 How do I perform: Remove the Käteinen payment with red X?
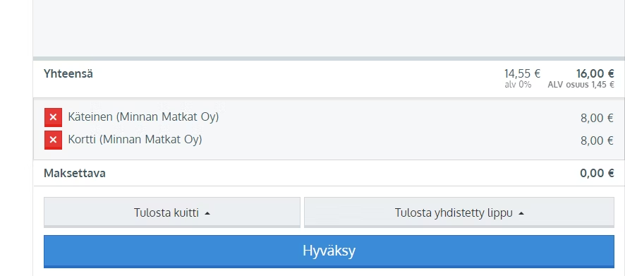pos(53,117)
